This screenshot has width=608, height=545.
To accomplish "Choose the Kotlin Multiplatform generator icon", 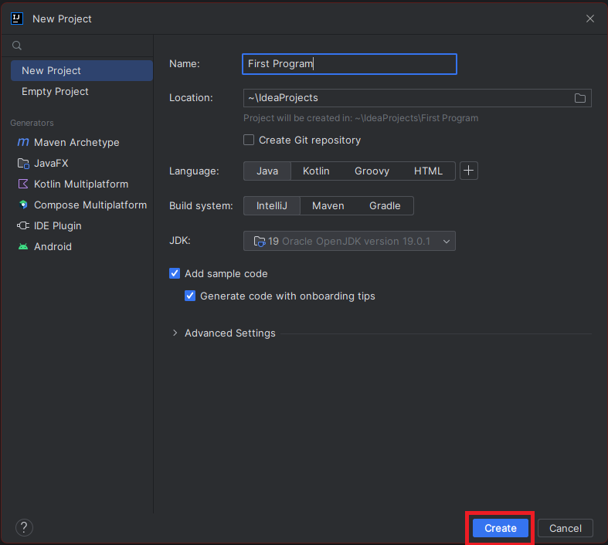I will [23, 184].
